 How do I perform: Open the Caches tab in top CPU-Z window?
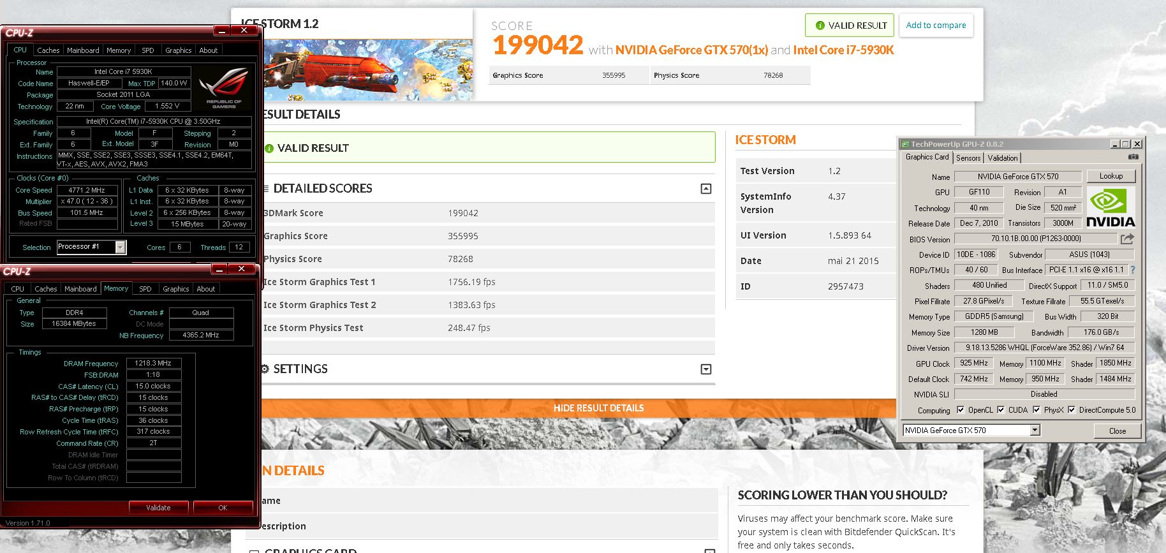48,50
